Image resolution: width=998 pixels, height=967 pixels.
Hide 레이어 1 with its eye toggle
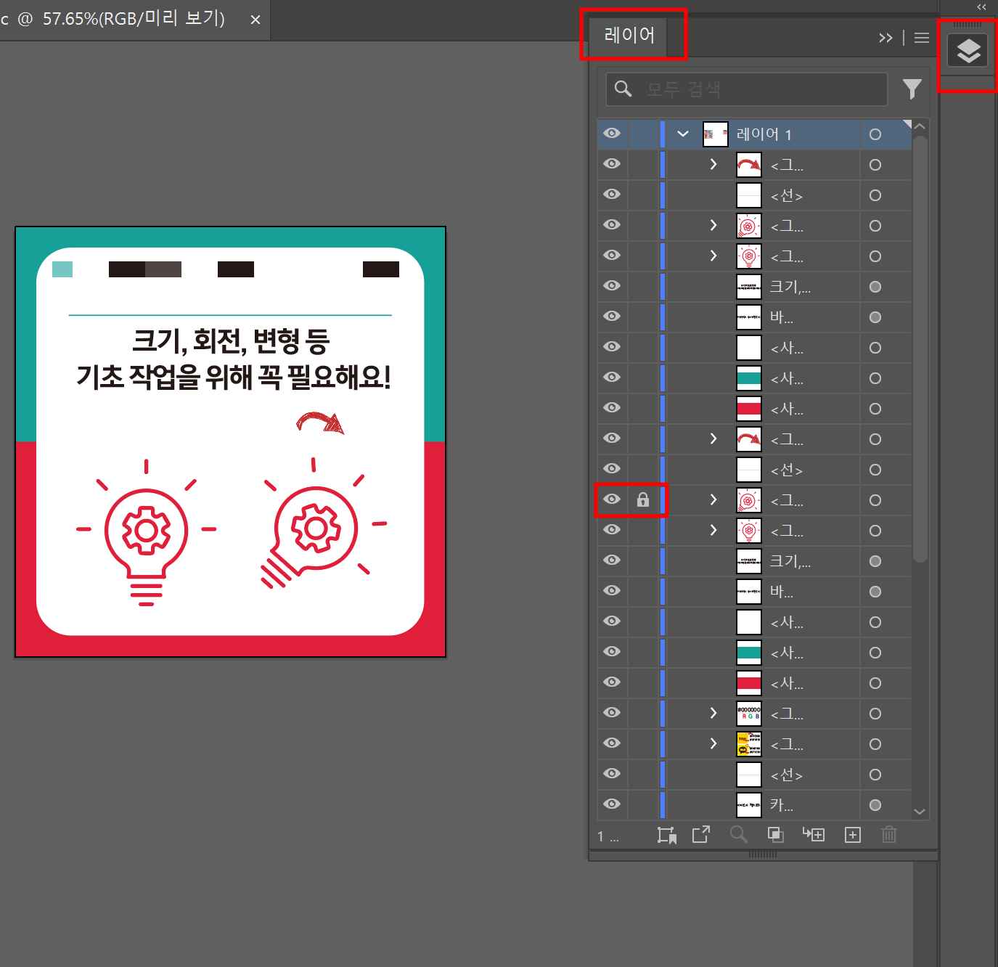click(x=612, y=134)
